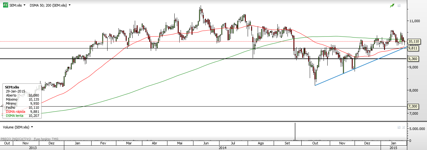The width and height of the screenshot is (427, 150).
Task: Select the 9,811 trendline price label
Action: [413, 48]
